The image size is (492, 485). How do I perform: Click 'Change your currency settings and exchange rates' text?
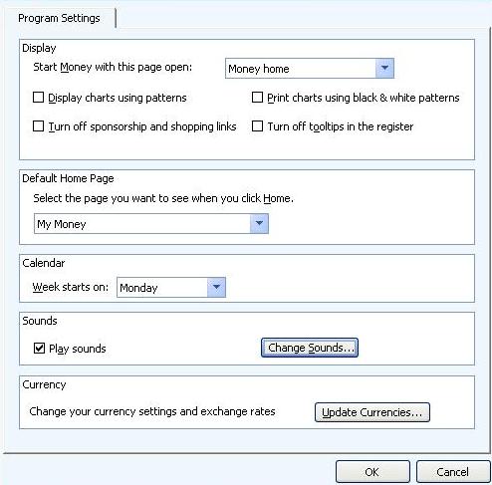pyautogui.click(x=152, y=411)
